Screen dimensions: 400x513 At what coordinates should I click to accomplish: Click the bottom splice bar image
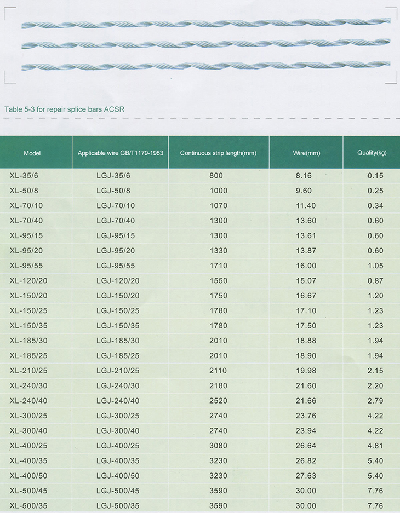[x=206, y=66]
